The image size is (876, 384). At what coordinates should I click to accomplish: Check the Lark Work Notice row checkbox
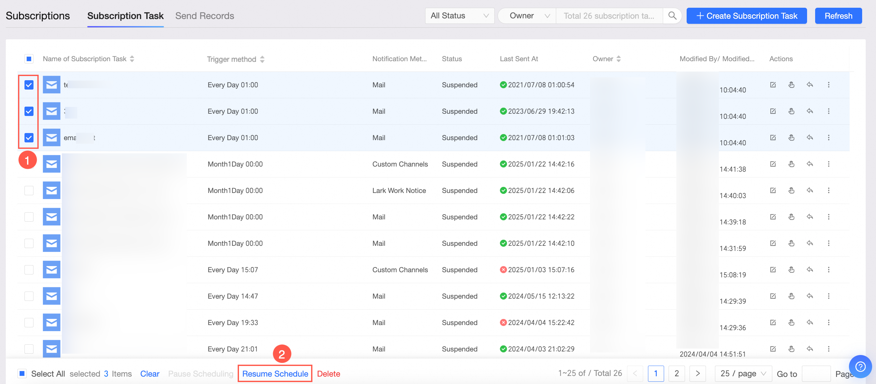tap(29, 190)
